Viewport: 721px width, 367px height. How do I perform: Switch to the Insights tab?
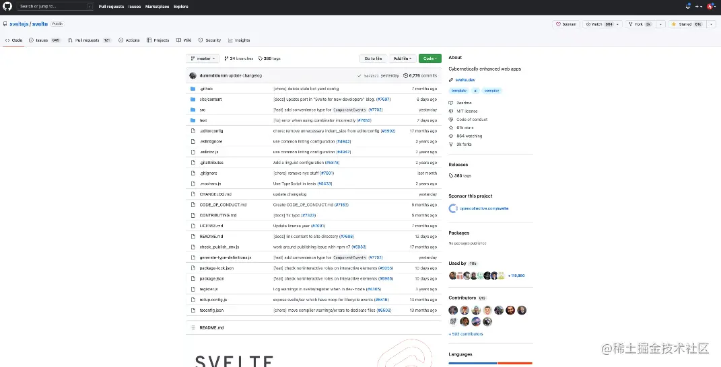(x=239, y=40)
